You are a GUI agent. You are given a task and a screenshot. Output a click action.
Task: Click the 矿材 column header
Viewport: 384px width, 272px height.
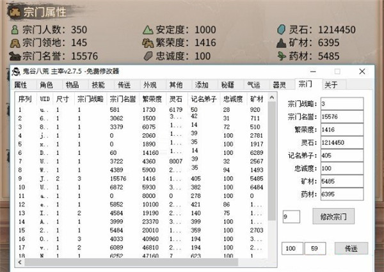[x=257, y=99]
